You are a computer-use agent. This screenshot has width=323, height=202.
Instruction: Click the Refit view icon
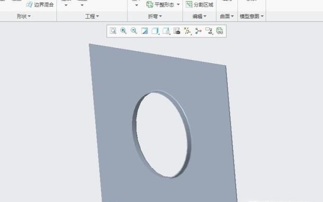pos(113,31)
